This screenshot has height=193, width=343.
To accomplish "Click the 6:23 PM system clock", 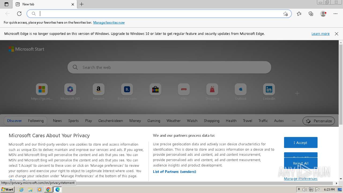I will [x=329, y=190].
